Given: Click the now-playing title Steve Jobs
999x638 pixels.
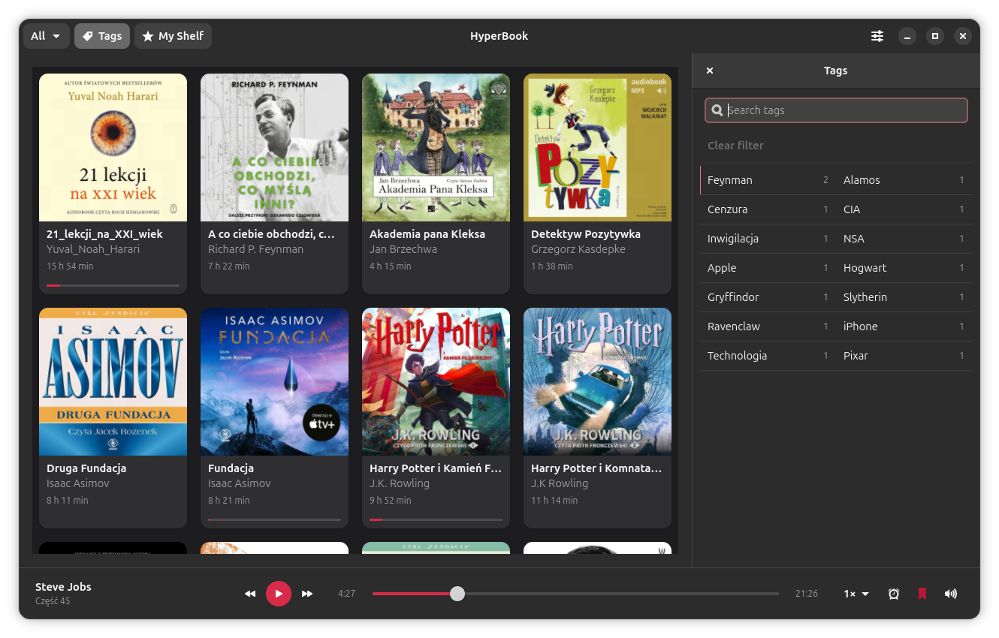Looking at the screenshot, I should click(x=63, y=587).
